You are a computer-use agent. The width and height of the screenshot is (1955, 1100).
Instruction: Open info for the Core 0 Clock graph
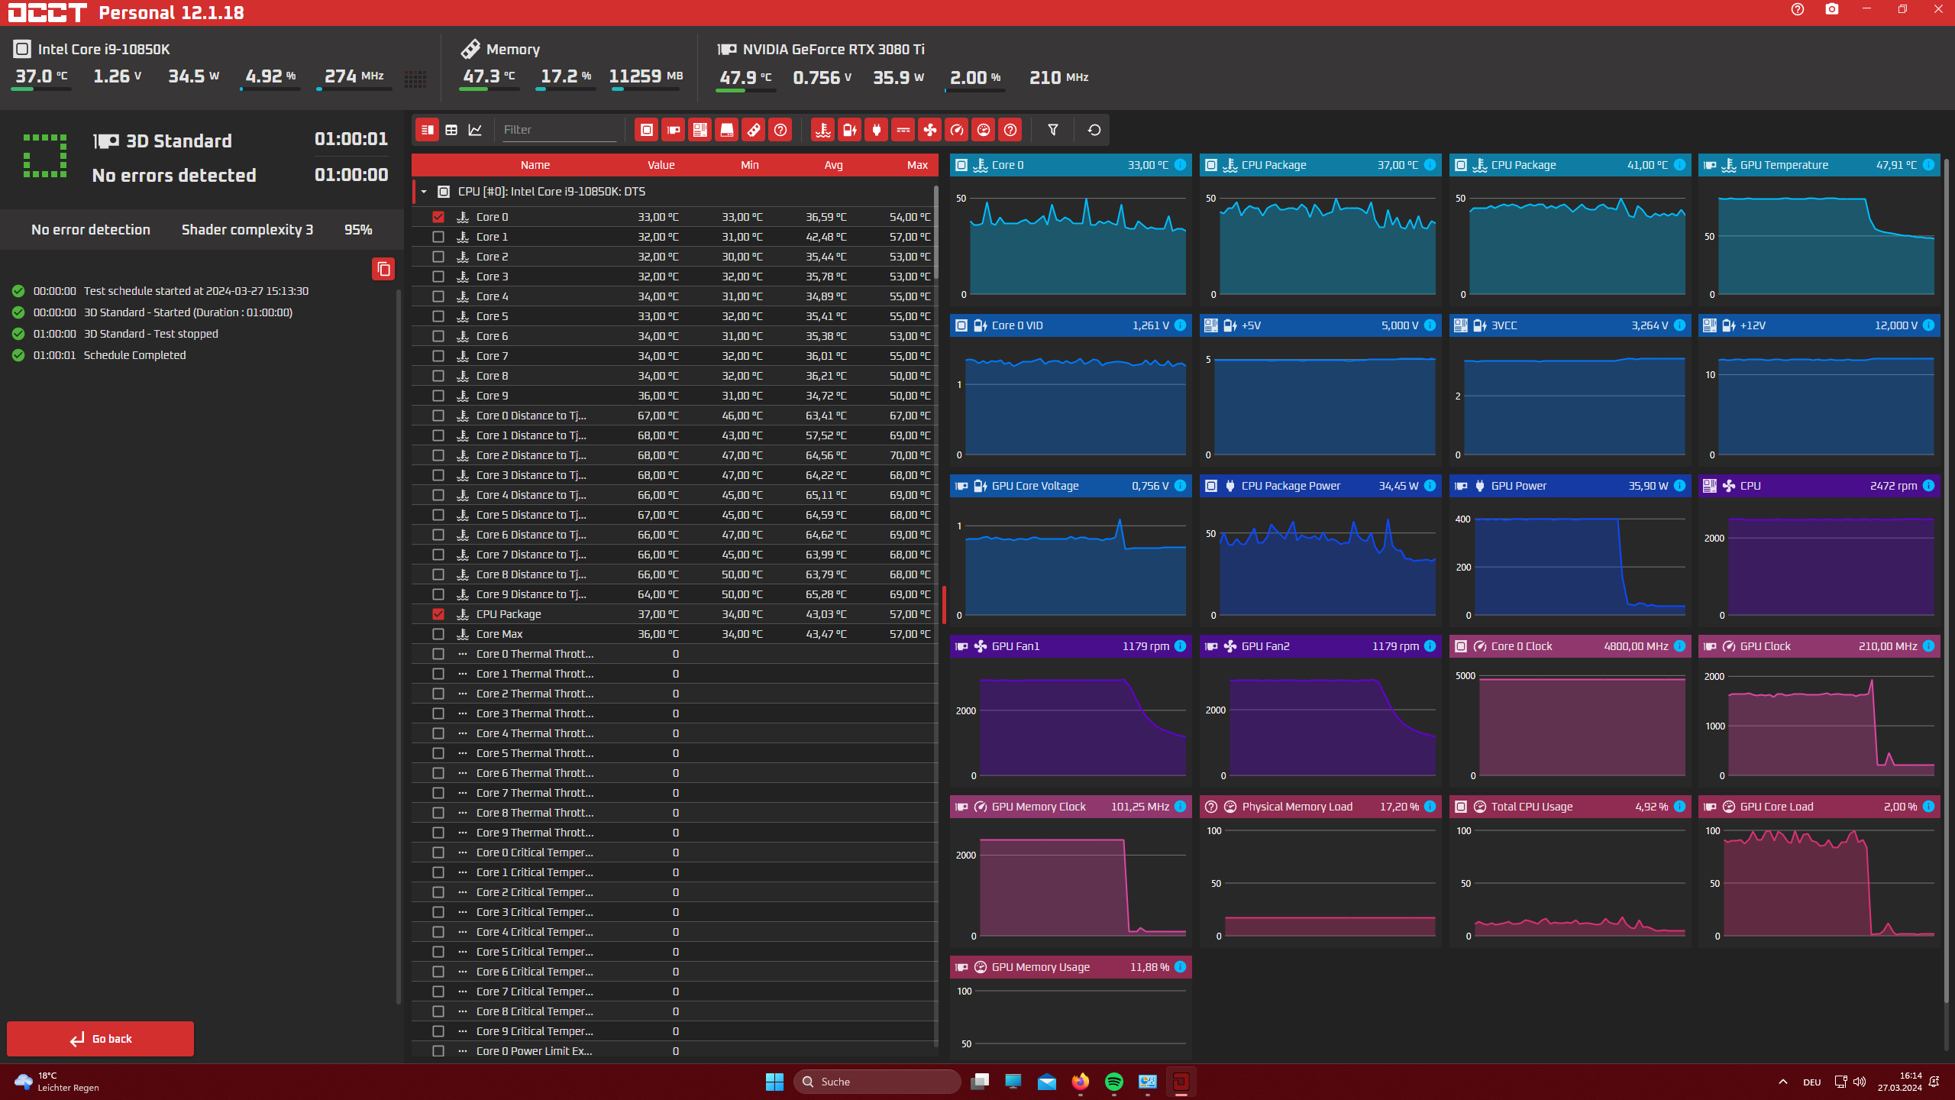click(1680, 646)
